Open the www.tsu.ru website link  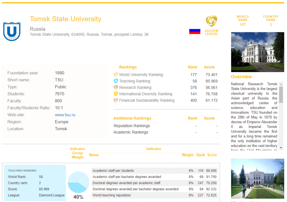(65, 115)
